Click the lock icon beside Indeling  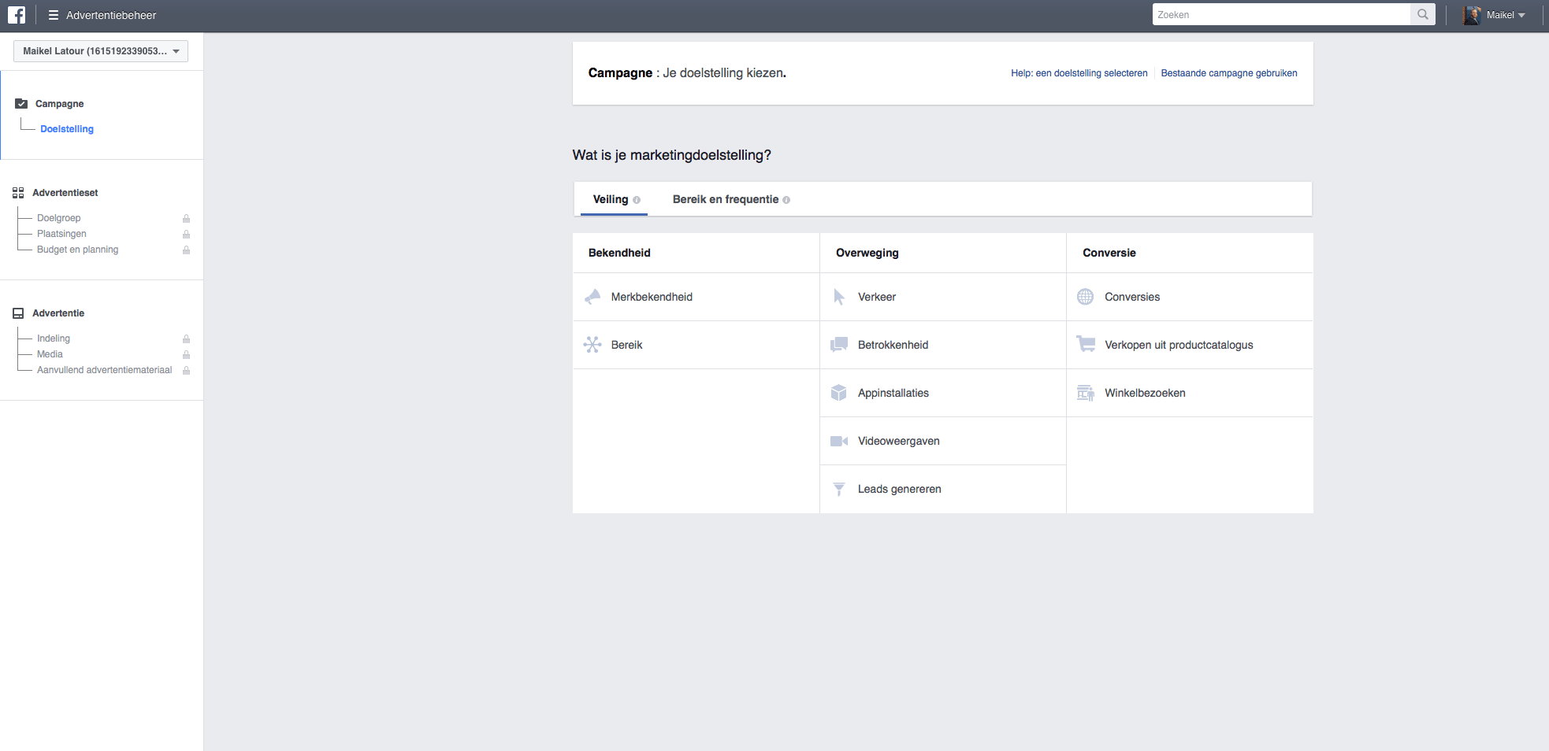point(187,339)
